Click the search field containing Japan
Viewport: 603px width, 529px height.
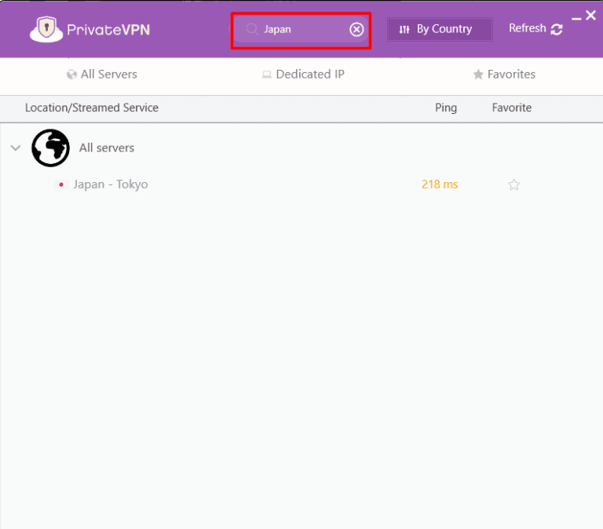click(x=301, y=29)
